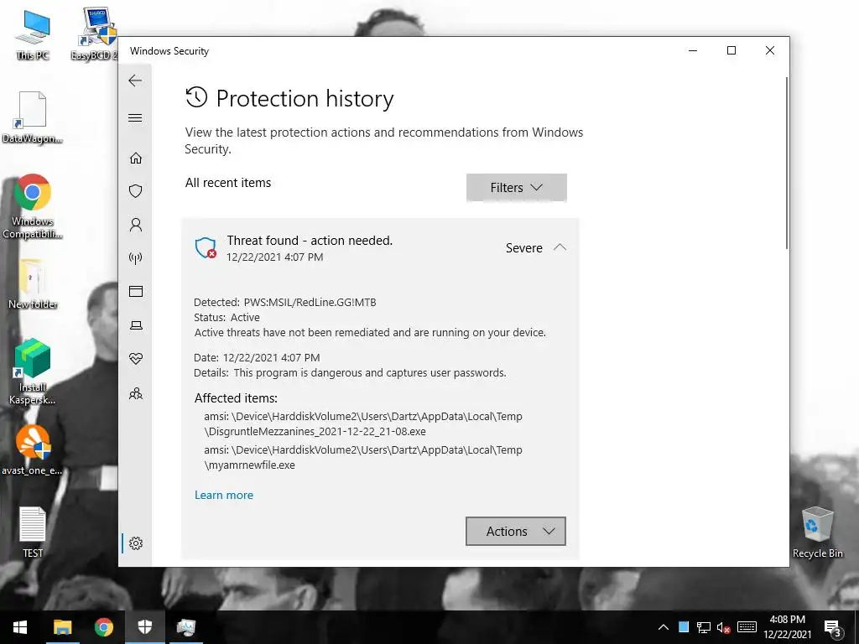Open the touch keyboard tray icon
This screenshot has width=859, height=644.
(747, 627)
